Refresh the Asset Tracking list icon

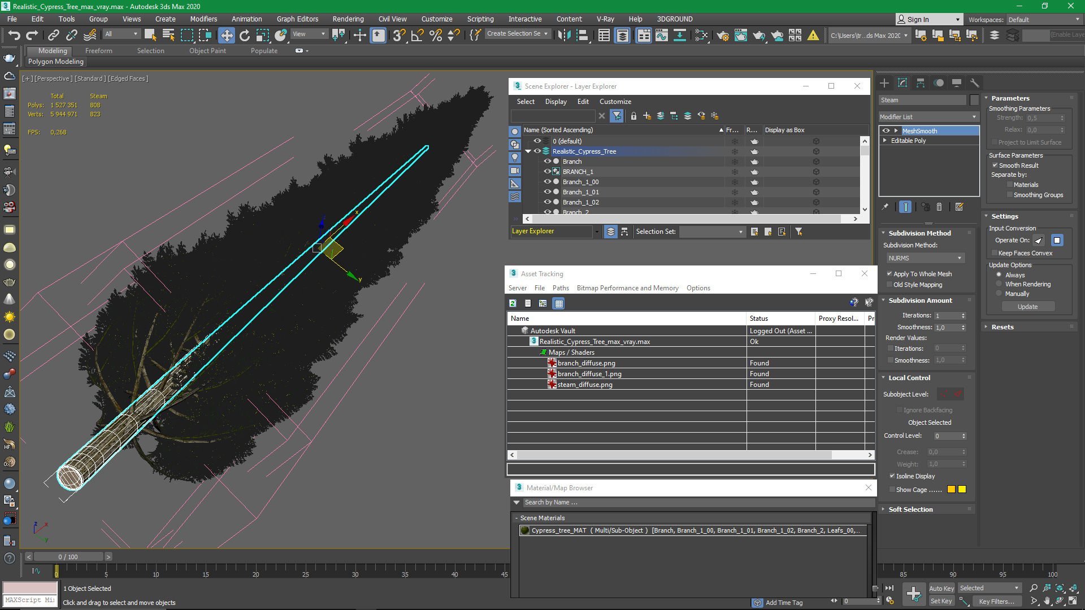[x=513, y=303]
